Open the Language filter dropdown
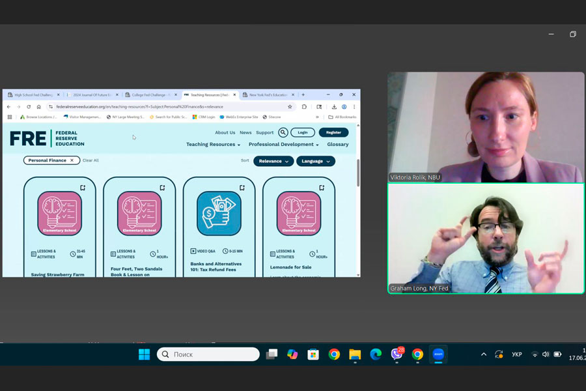This screenshot has width=586, height=391. tap(316, 161)
